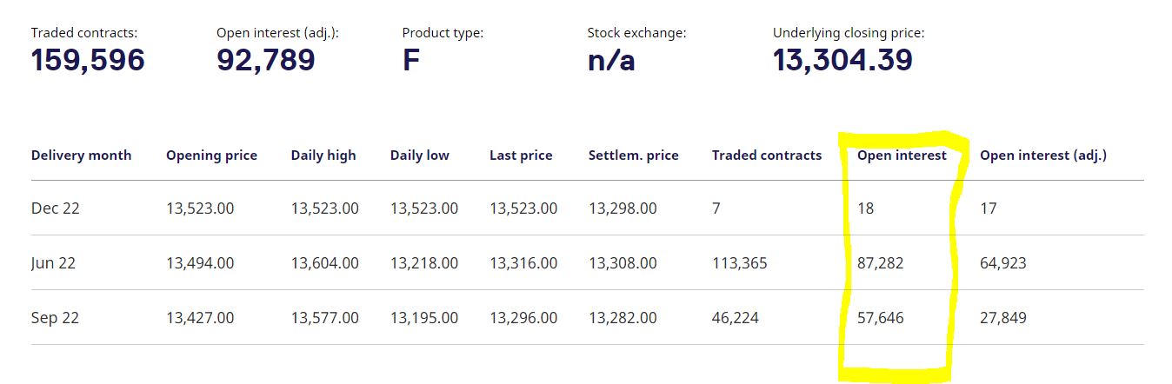This screenshot has height=384, width=1172.
Task: Click the 64,923 adjusted open interest cell
Action: click(x=1002, y=262)
